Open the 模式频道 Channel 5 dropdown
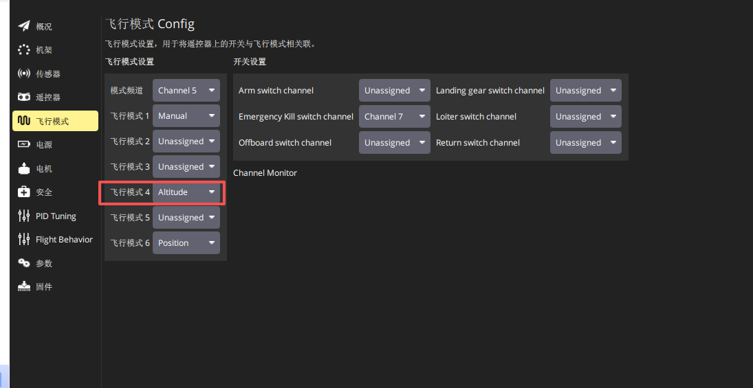The width and height of the screenshot is (753, 388). point(186,90)
